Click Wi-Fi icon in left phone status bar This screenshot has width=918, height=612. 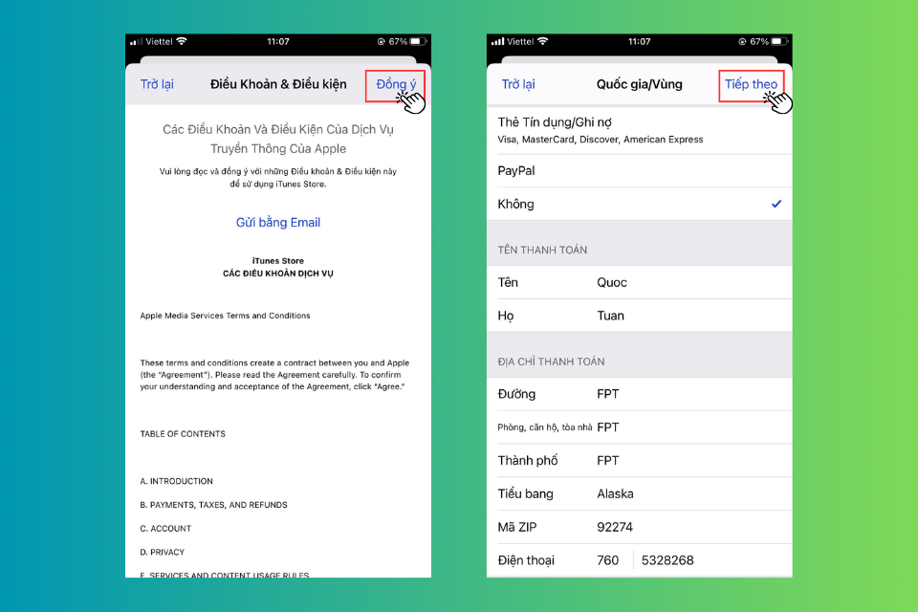(x=182, y=41)
